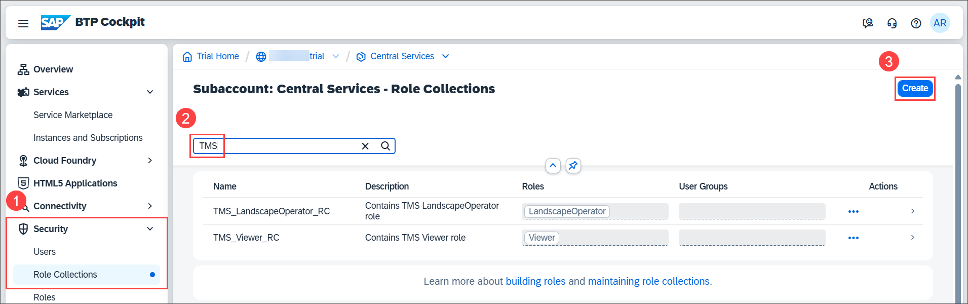The height and width of the screenshot is (304, 968).
Task: Open actions menu for TMS_LandscapeOperator_RC
Action: coord(854,211)
